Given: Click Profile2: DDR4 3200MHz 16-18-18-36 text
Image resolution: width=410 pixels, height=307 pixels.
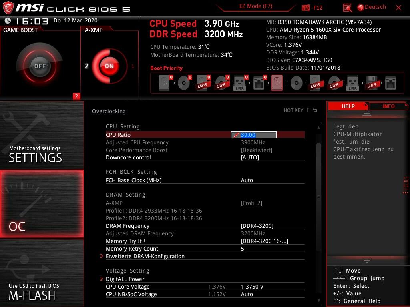Looking at the screenshot, I should [x=154, y=218].
